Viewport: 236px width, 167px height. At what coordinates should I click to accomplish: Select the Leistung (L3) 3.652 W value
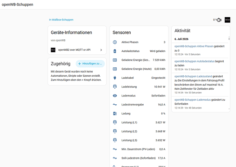[160, 140]
